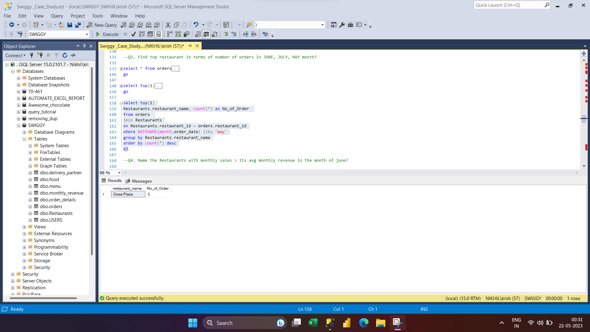Click the Query Options icon
Image resolution: width=590 pixels, height=332 pixels.
150,34
